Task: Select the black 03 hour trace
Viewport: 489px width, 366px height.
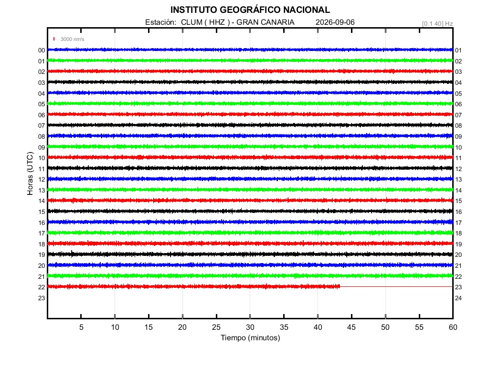Action: point(250,82)
